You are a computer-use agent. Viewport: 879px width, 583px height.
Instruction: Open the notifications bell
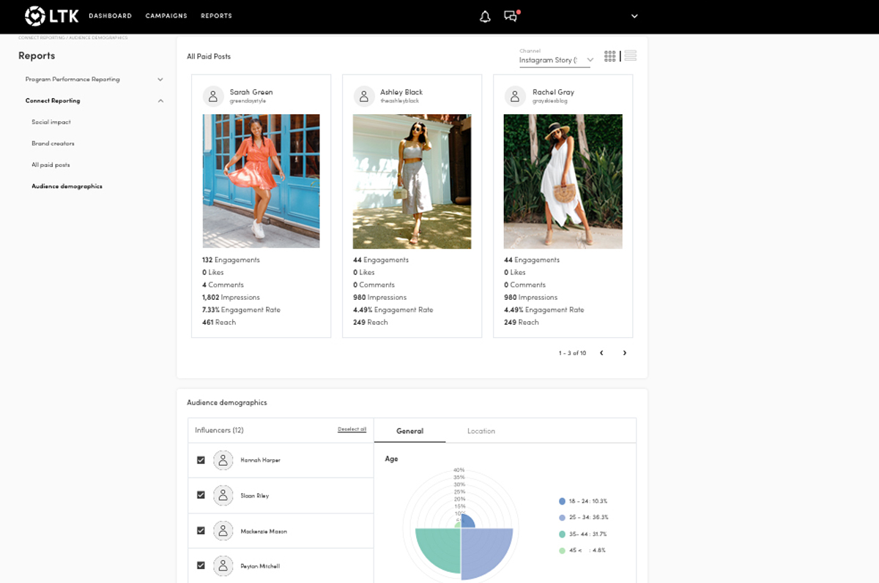click(485, 16)
